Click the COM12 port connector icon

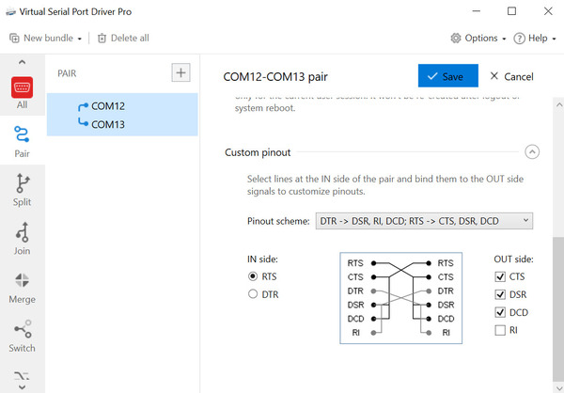coord(83,106)
